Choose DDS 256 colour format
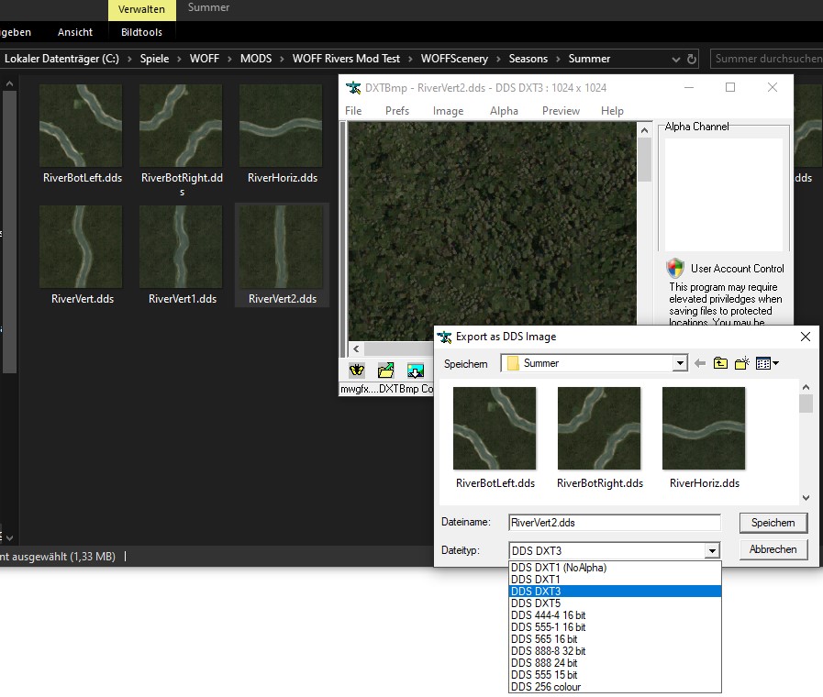Viewport: 823px width, 697px height. (x=615, y=687)
